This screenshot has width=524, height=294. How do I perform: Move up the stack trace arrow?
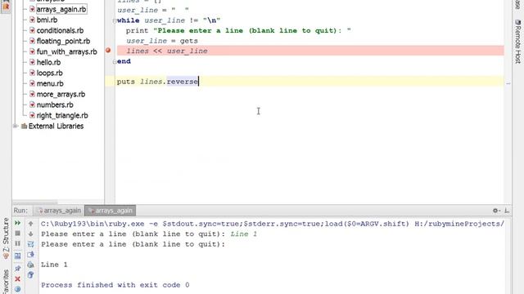pos(31,223)
